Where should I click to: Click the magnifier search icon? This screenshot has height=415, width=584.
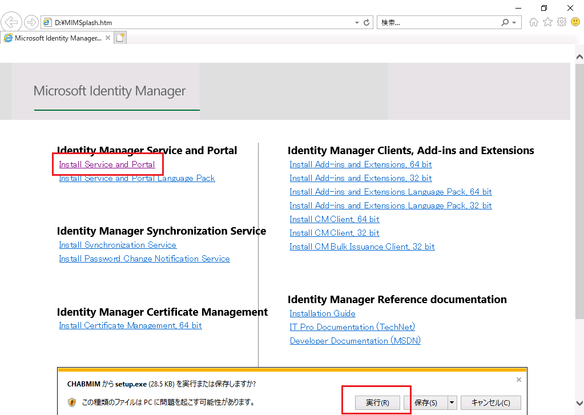505,22
